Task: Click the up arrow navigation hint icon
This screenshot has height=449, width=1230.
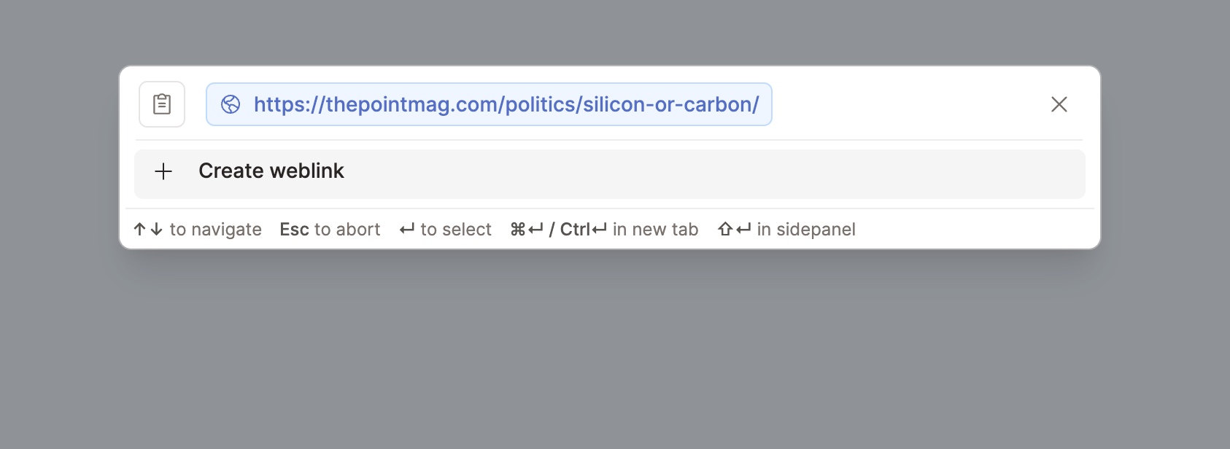Action: click(x=140, y=230)
